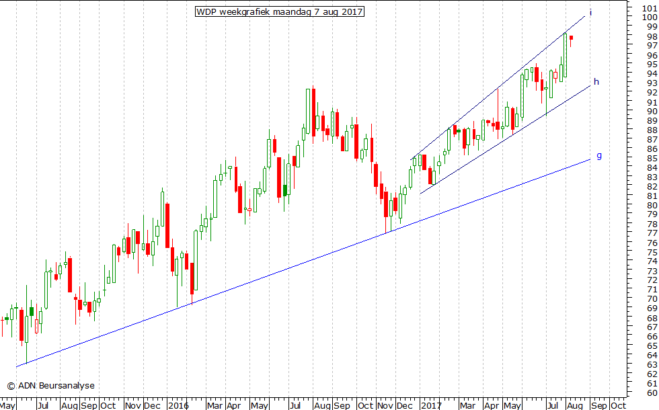
Task: Click the "Dec" label just before 2016
Action: tap(152, 405)
